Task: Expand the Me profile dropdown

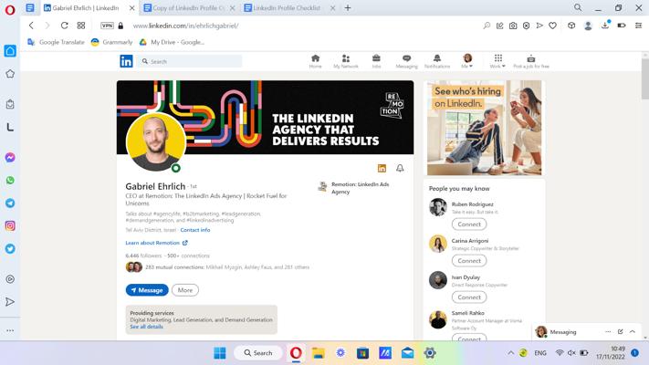Action: coord(467,61)
